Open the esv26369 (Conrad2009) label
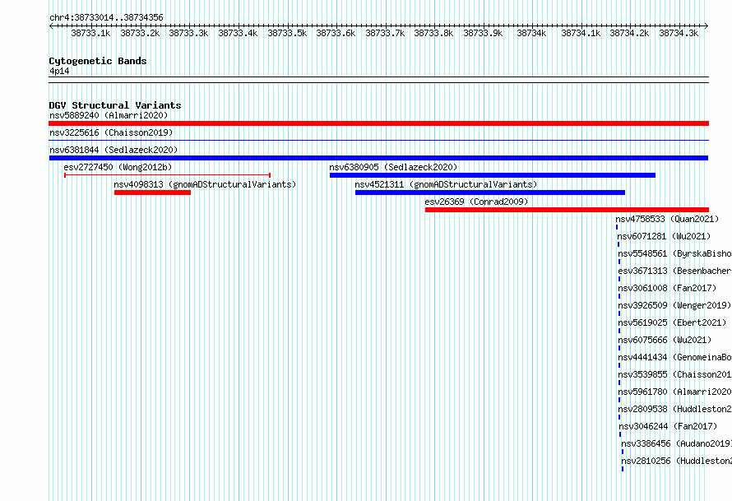The image size is (732, 501). click(476, 202)
